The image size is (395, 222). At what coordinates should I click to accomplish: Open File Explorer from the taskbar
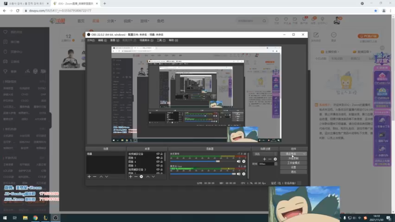pos(25,218)
